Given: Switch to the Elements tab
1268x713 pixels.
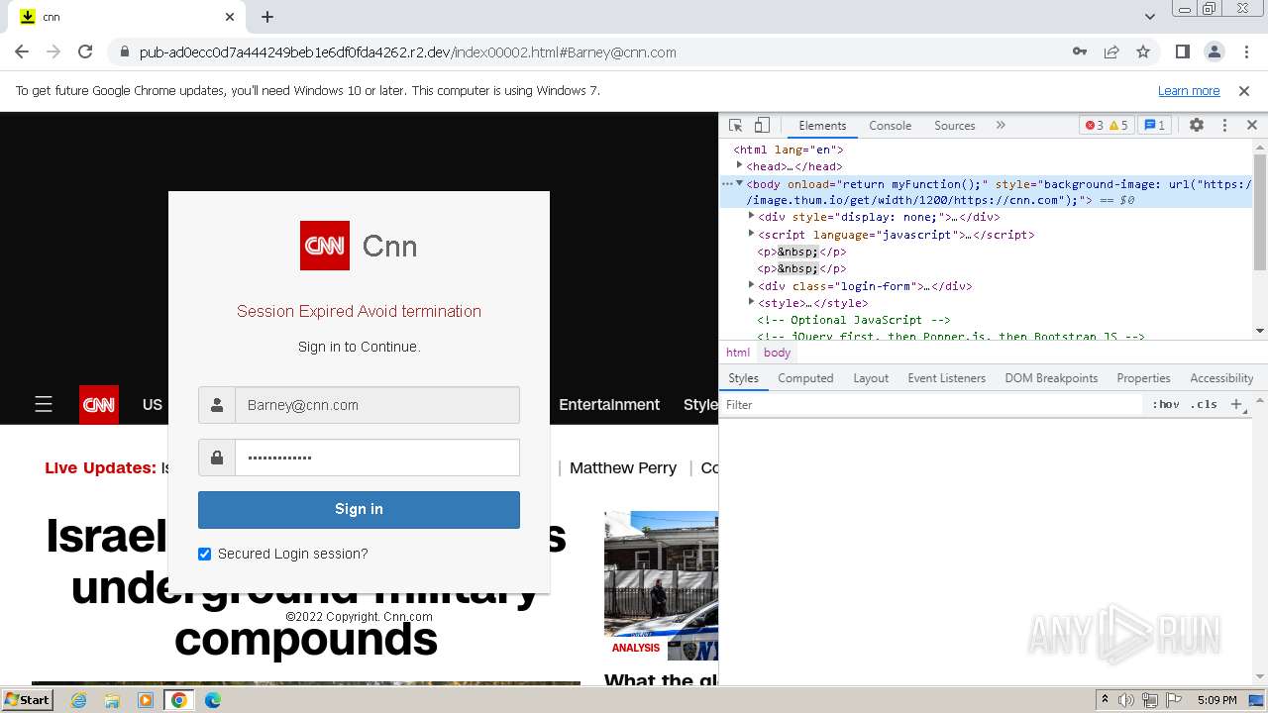Looking at the screenshot, I should click(x=822, y=126).
